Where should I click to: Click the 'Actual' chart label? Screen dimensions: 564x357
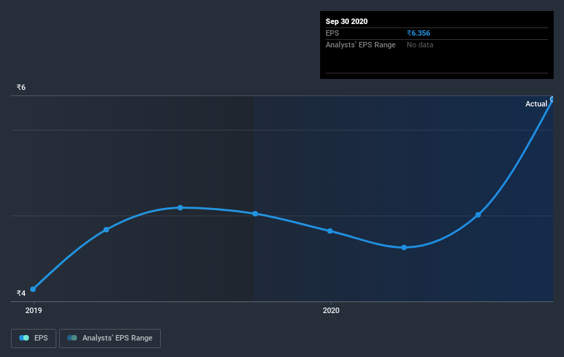(536, 104)
